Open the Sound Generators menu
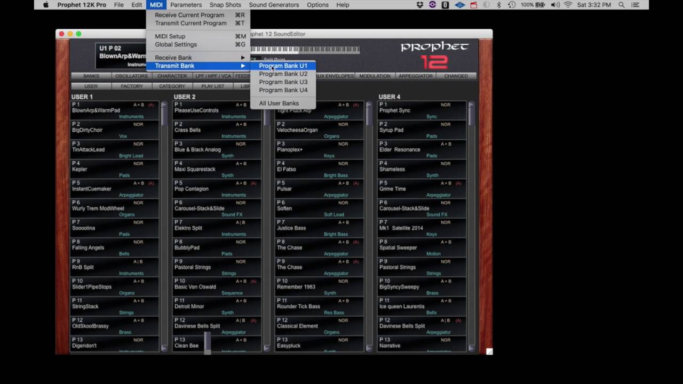 click(x=274, y=5)
